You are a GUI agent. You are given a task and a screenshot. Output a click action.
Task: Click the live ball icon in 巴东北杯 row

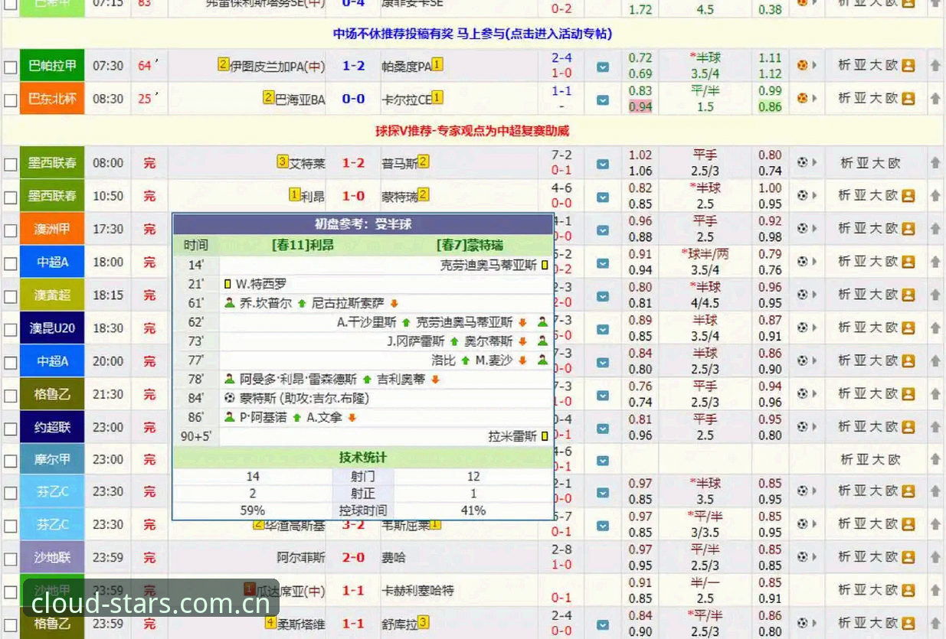click(802, 99)
